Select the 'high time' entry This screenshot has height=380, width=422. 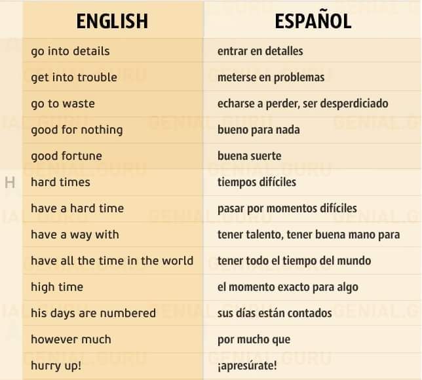(x=57, y=287)
